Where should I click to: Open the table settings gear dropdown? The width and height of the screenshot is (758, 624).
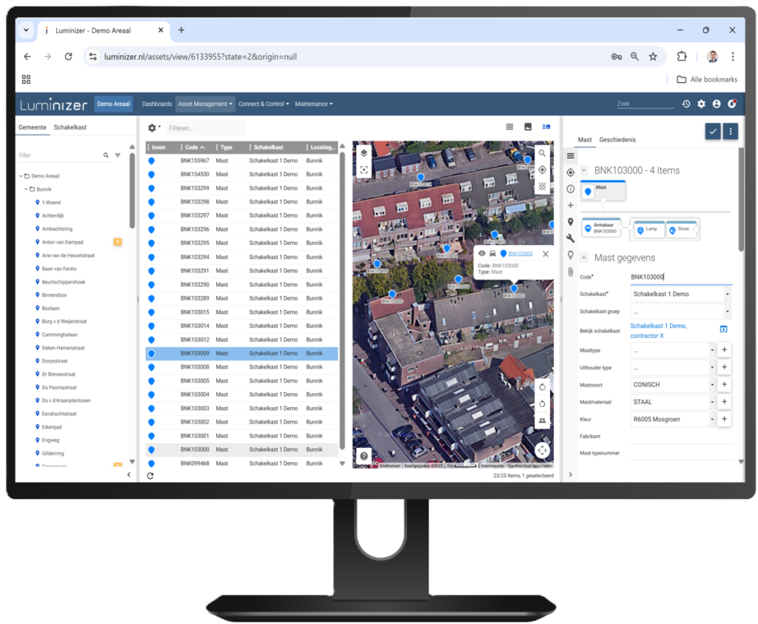(154, 128)
